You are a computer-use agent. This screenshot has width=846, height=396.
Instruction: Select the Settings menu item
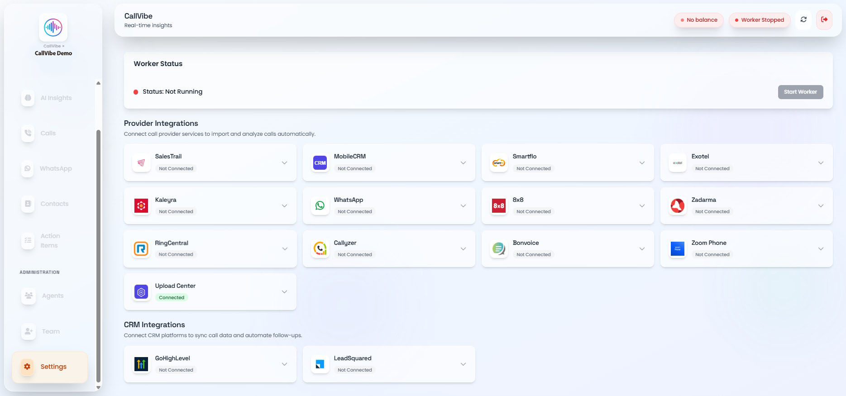(50, 367)
